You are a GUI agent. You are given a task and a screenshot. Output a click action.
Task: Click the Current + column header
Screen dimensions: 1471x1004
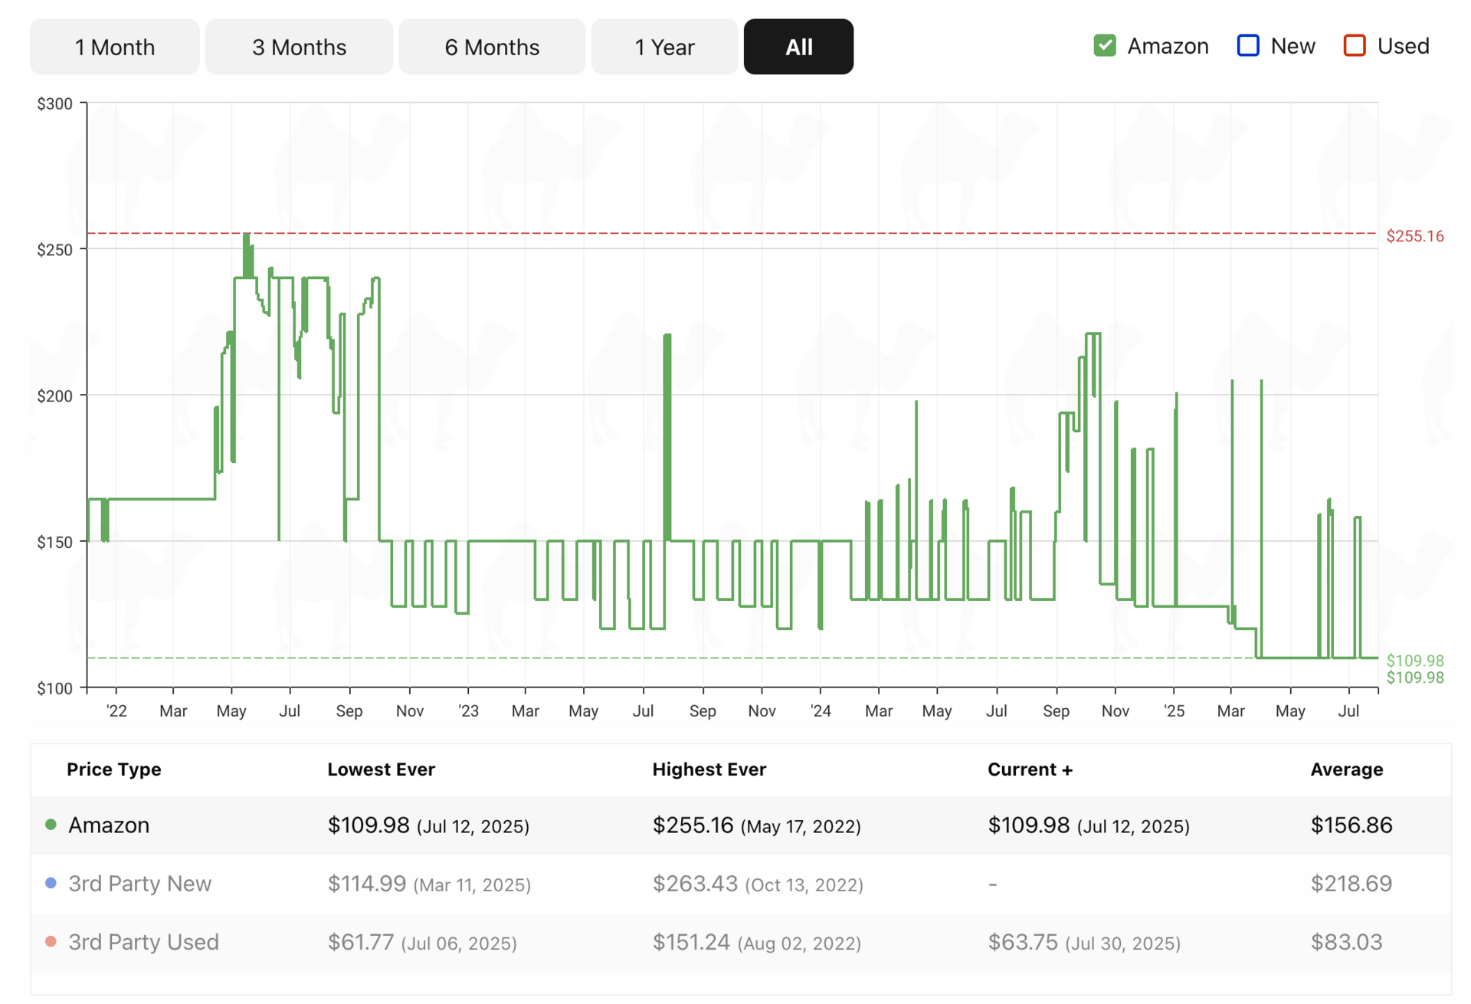1029,769
